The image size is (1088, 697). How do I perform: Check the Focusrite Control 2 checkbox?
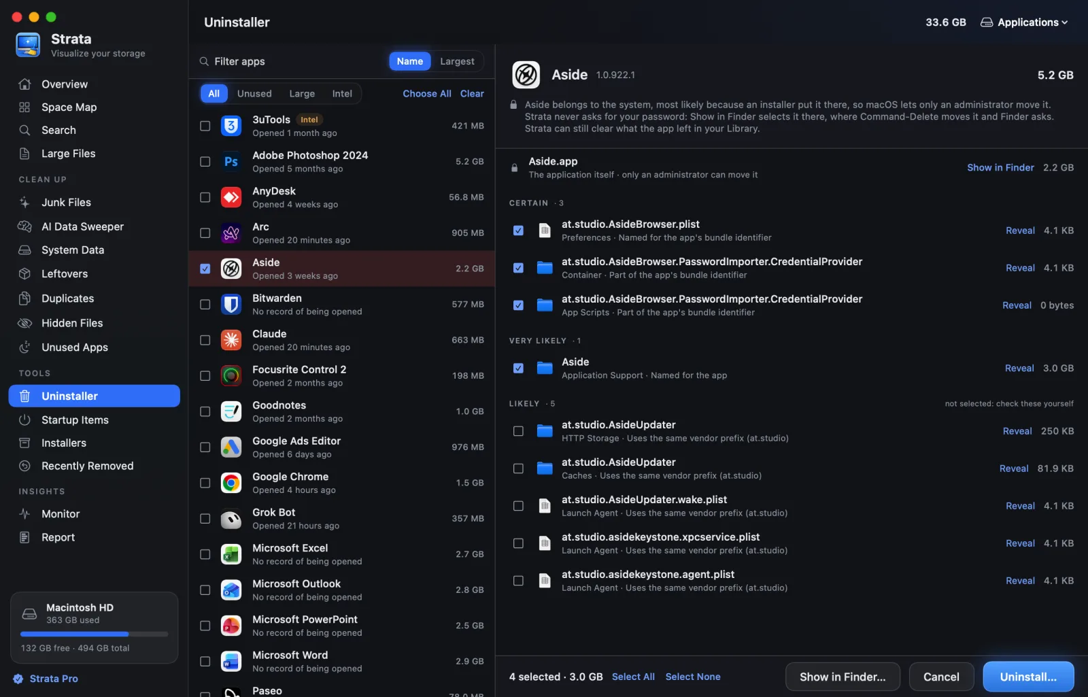point(205,376)
